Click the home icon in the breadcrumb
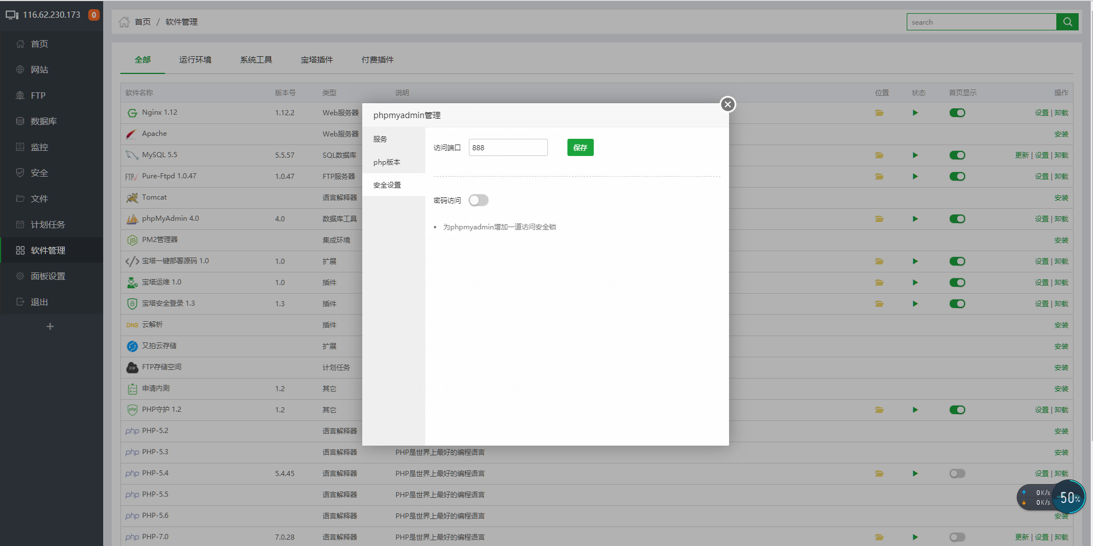This screenshot has height=546, width=1093. coord(124,21)
